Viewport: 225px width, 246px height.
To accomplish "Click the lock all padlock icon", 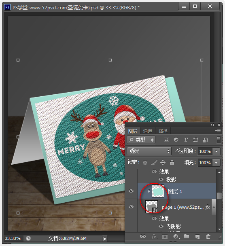I will (x=172, y=163).
